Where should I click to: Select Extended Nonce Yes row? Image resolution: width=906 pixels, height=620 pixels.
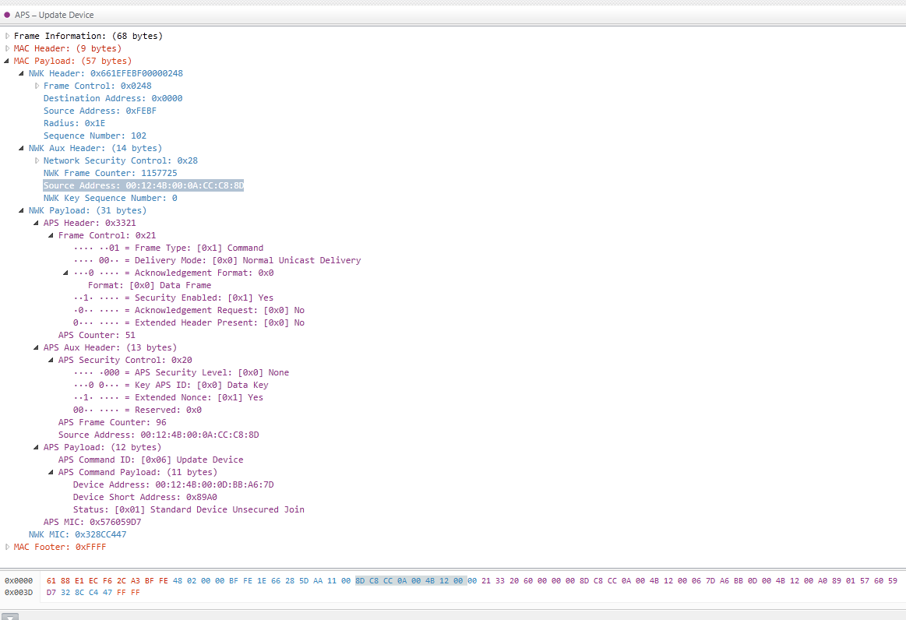pos(168,397)
